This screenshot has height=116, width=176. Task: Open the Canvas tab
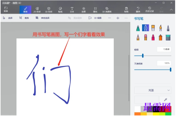click(95, 10)
